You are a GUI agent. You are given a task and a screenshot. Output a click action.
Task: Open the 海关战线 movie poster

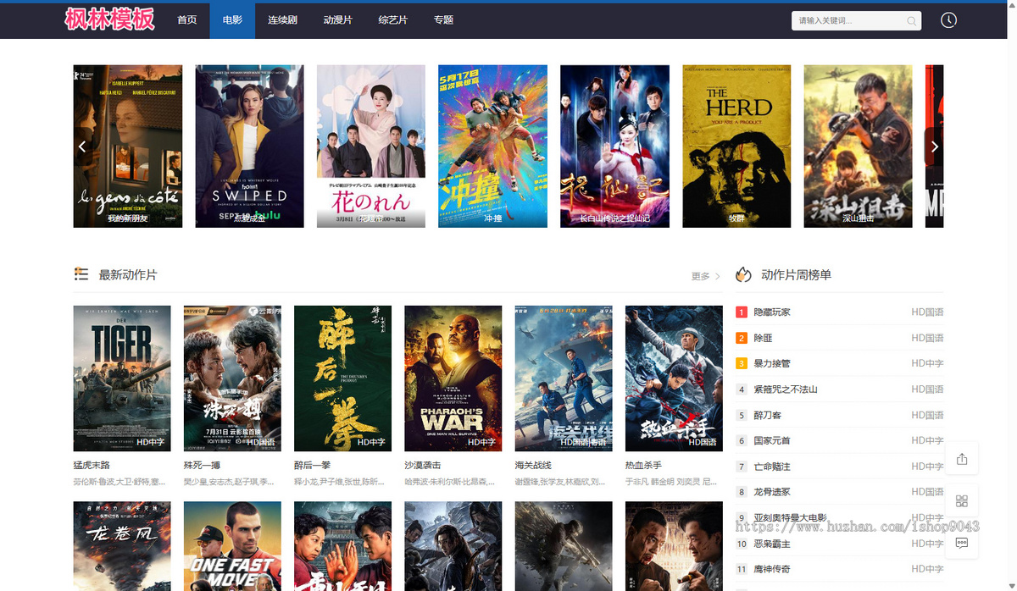(564, 378)
